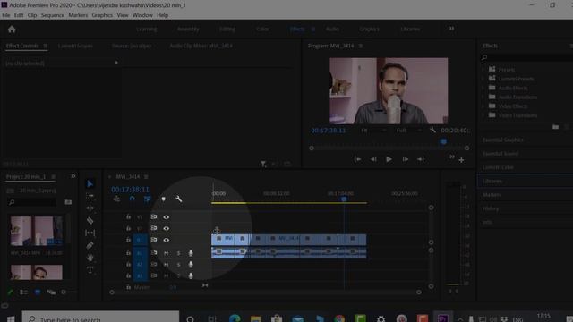Expand Audio Transitions folder
The width and height of the screenshot is (573, 322).
tap(483, 97)
